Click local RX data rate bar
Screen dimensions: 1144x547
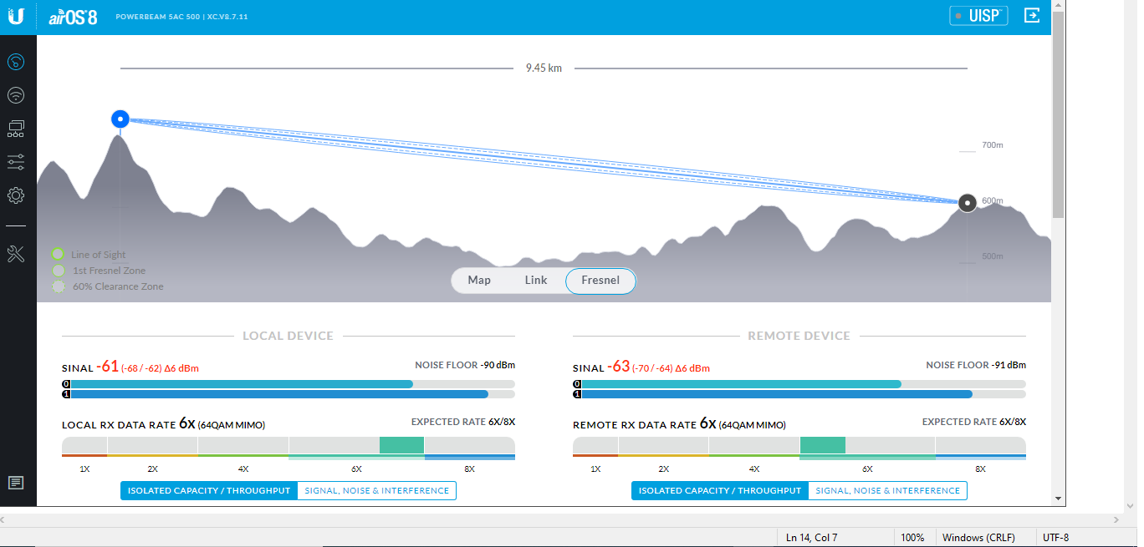pyautogui.click(x=289, y=447)
